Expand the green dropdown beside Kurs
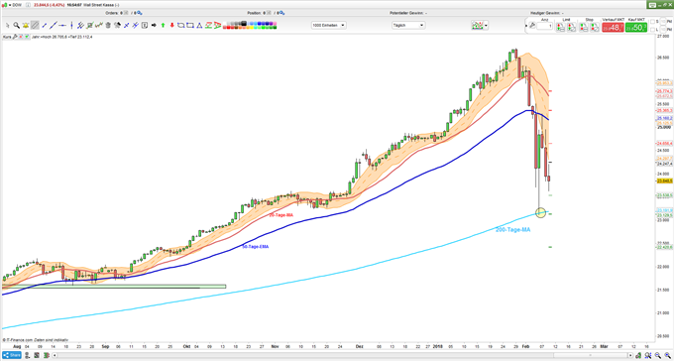674x361 pixels. pos(27,37)
